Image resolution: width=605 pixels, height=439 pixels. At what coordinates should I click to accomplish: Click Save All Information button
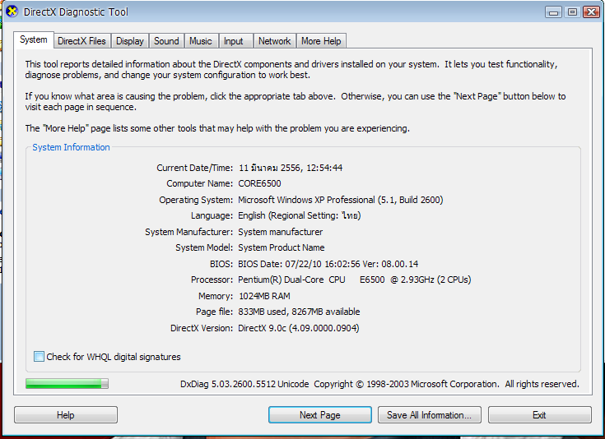[x=430, y=414]
